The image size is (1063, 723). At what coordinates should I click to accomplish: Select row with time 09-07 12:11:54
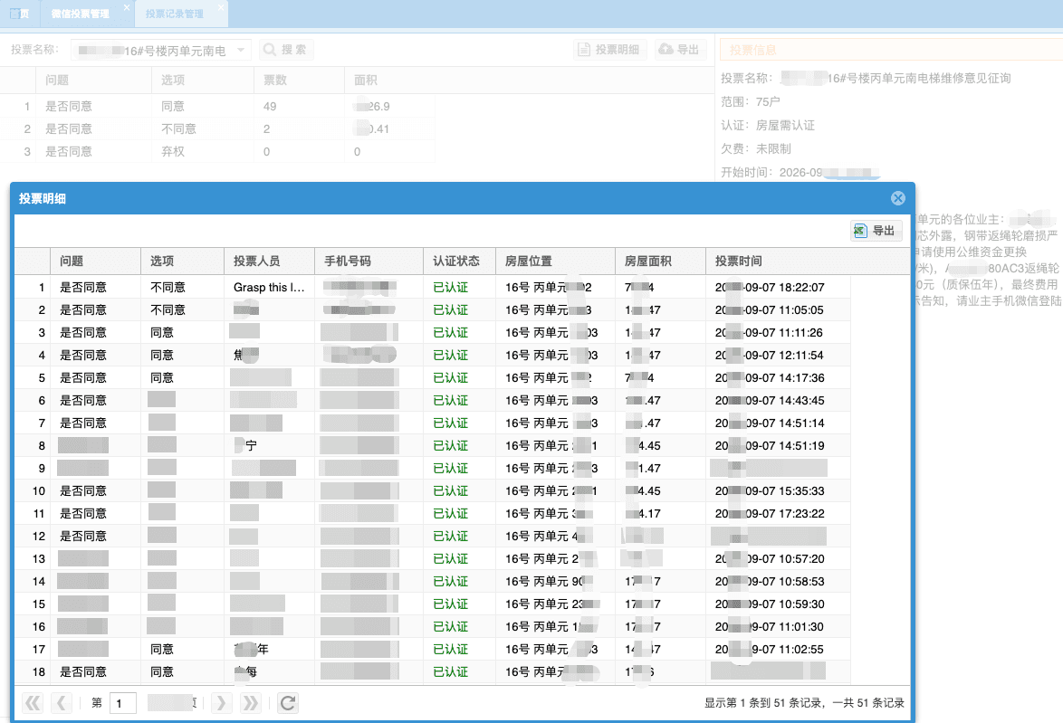pos(433,355)
